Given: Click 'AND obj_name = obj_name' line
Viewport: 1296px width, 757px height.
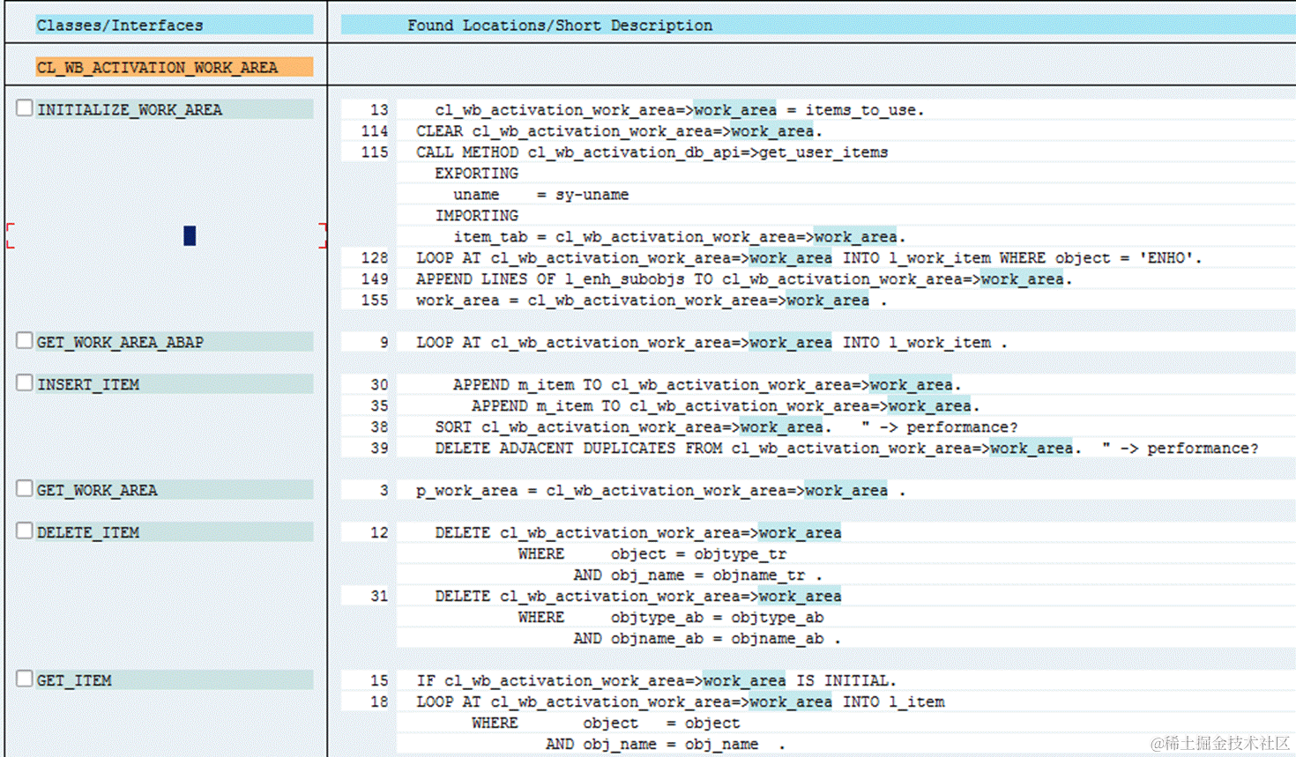Looking at the screenshot, I should [x=666, y=744].
